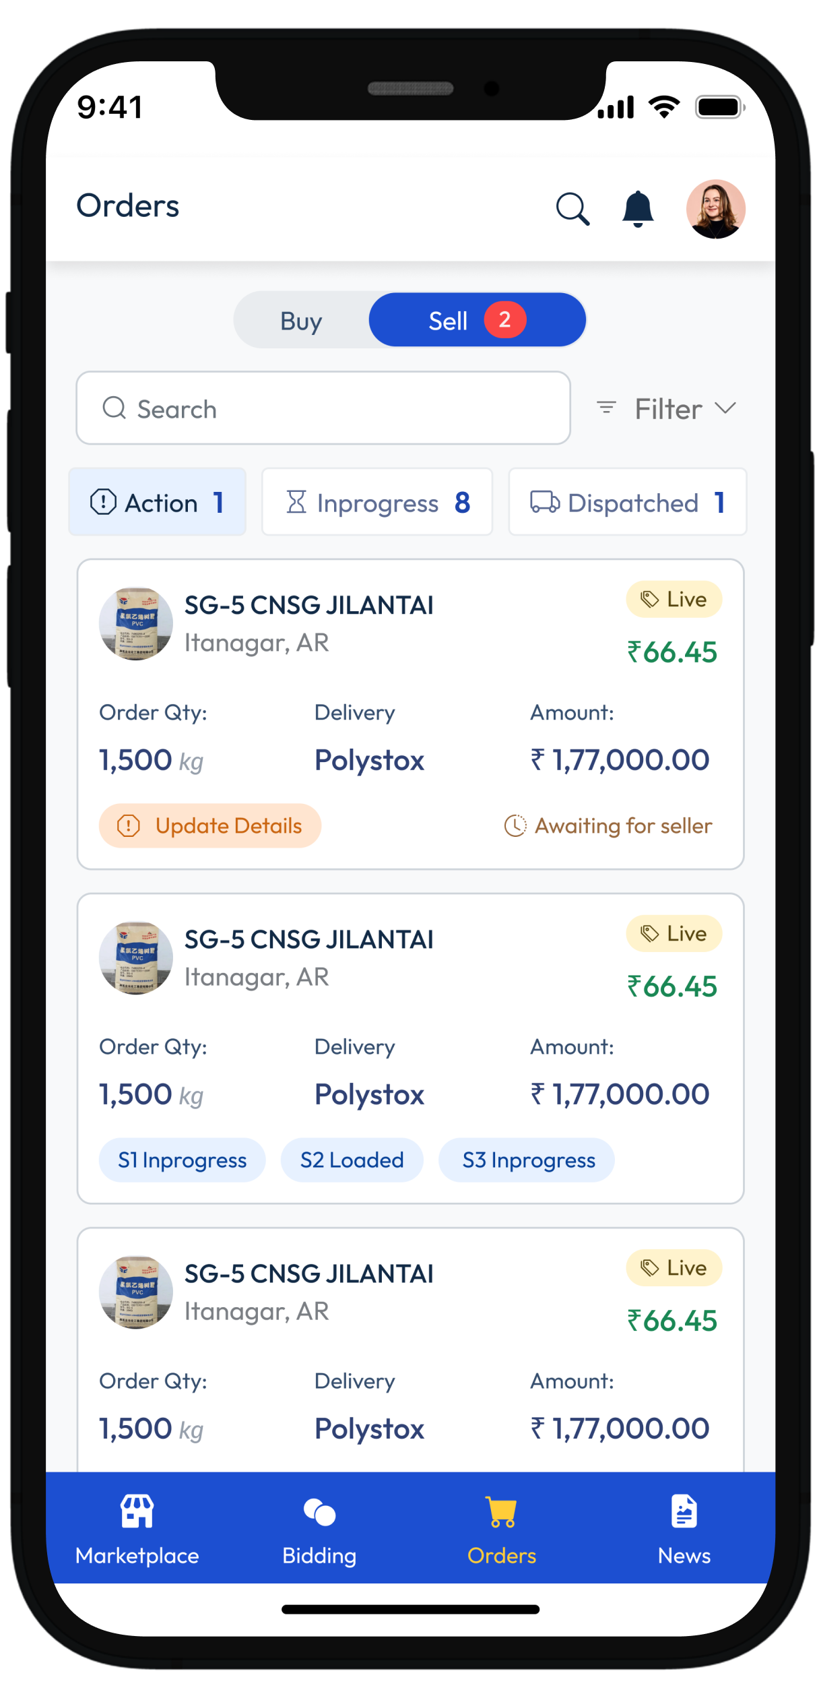Open the Bidding section

[319, 1527]
